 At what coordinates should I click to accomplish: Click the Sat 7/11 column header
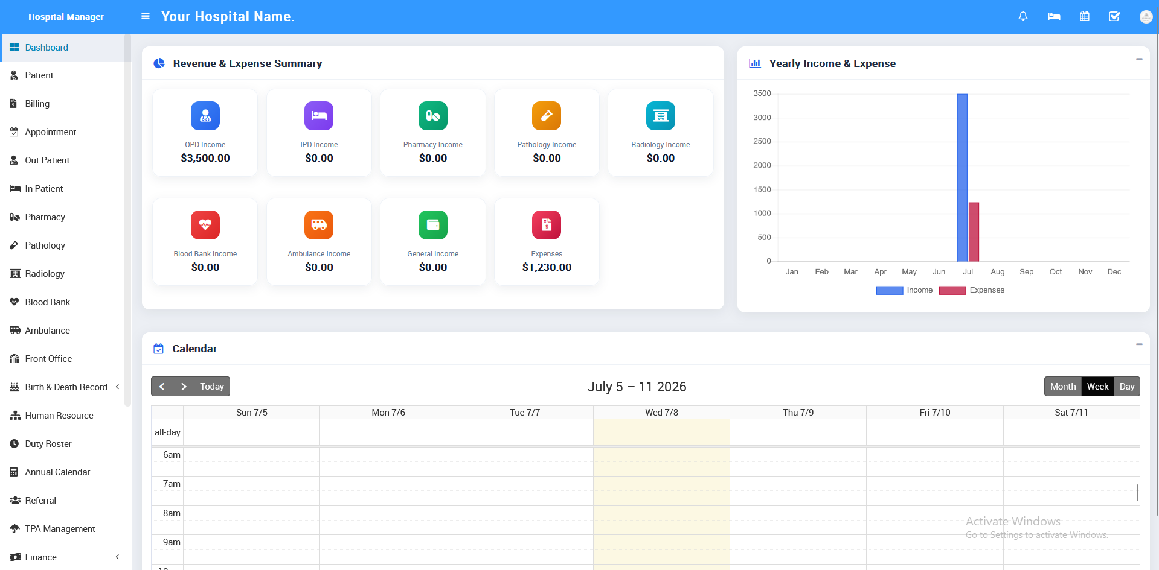1071,413
